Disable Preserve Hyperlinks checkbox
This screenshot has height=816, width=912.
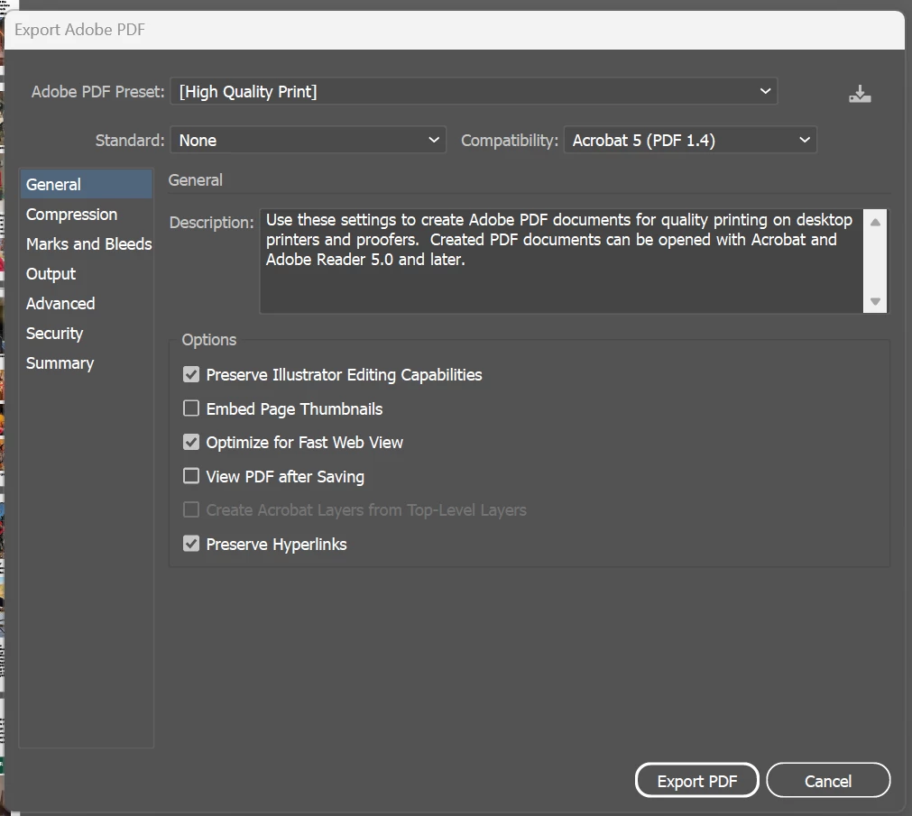[x=191, y=544]
